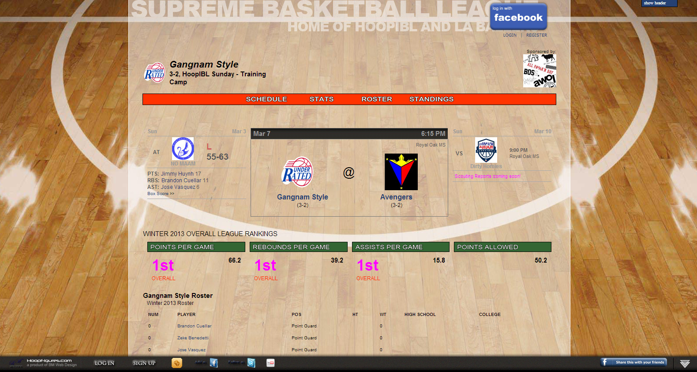Open the STANDINGS tab

point(431,99)
